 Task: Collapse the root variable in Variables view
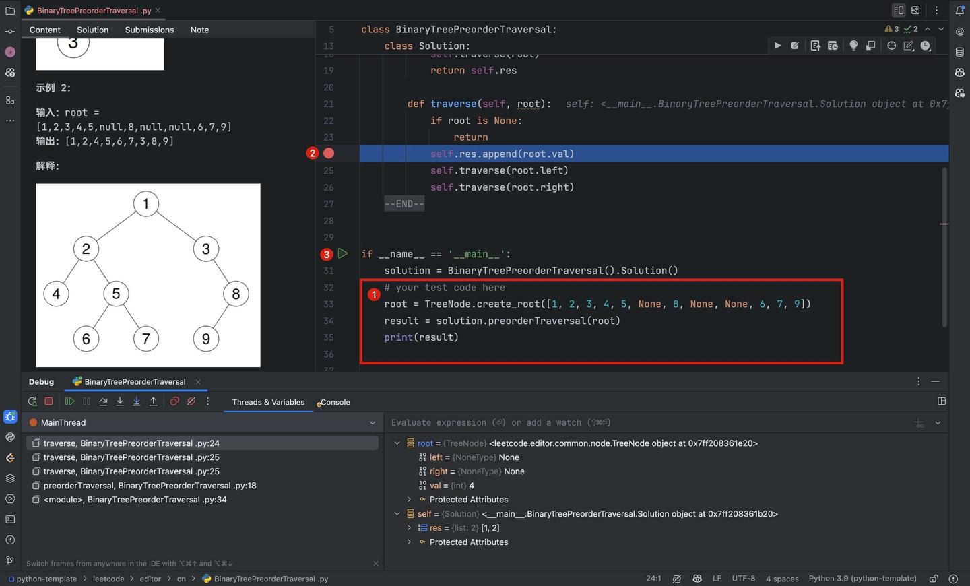(x=397, y=443)
